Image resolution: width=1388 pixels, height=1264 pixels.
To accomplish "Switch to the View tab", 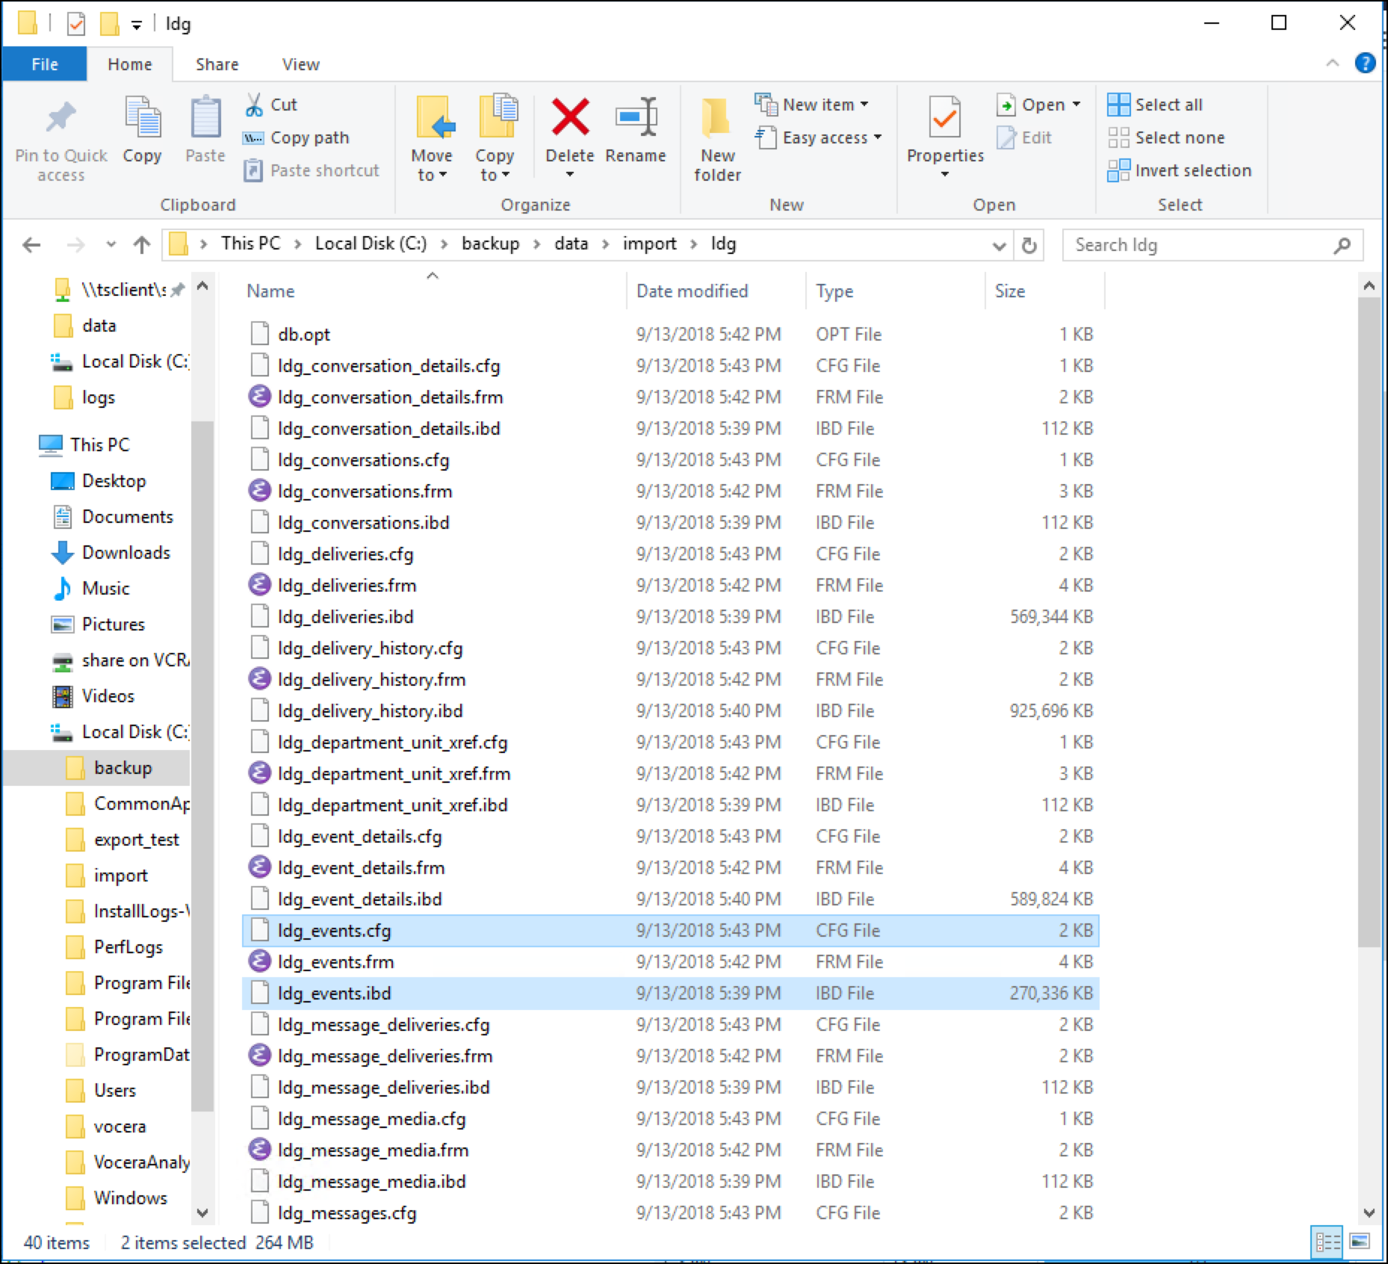I will (300, 64).
